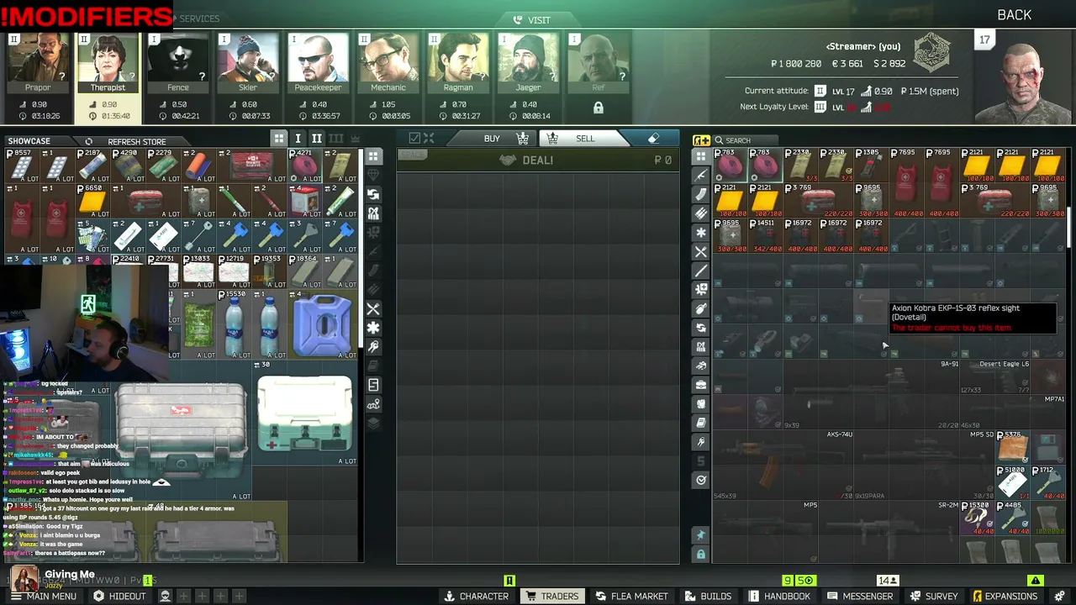Click the player level 17 badge
Screen dimensions: 1076x605
pos(984,39)
